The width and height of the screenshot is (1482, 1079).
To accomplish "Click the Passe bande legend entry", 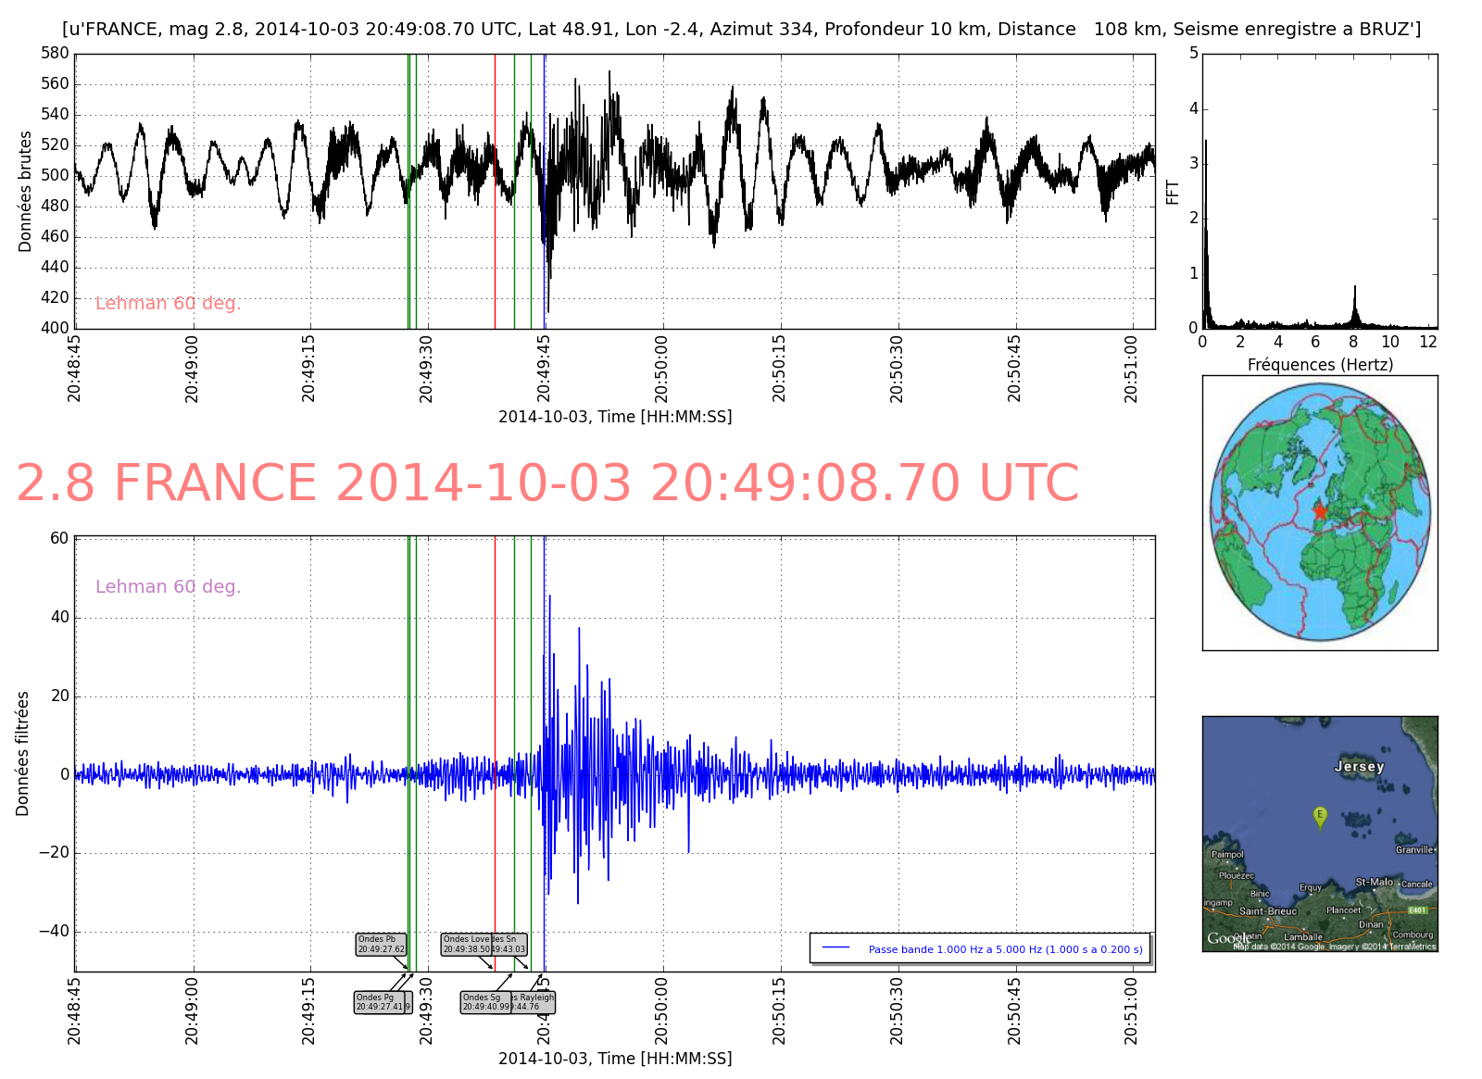I will pos(1005,949).
